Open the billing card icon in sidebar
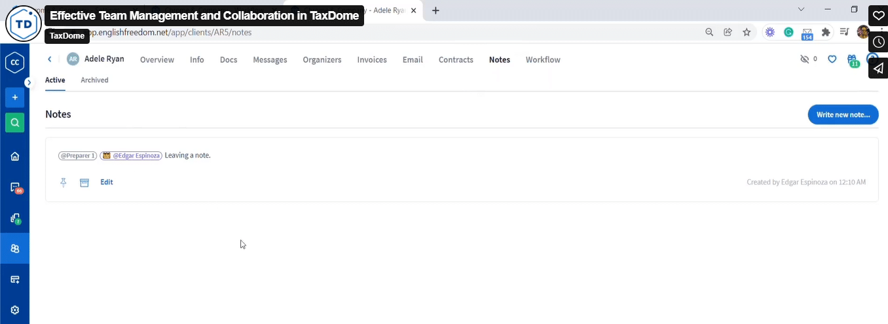Viewport: 888px width, 324px height. pyautogui.click(x=14, y=279)
